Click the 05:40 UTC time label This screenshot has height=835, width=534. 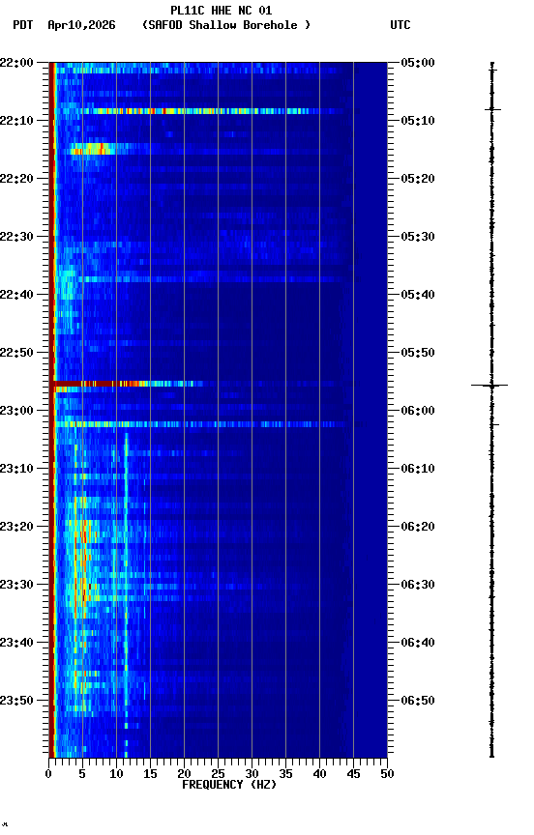pos(418,295)
